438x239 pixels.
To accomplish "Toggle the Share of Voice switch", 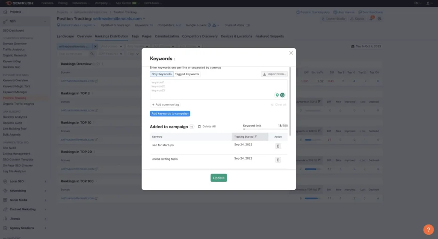I will click(x=248, y=25).
